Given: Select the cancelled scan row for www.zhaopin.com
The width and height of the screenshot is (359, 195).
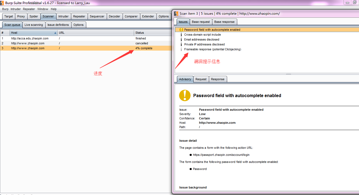Looking at the screenshot, I should (x=82, y=43).
